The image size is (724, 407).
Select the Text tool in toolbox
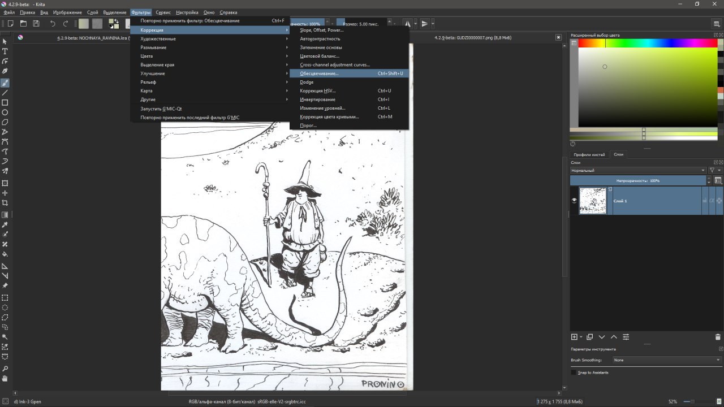5,51
